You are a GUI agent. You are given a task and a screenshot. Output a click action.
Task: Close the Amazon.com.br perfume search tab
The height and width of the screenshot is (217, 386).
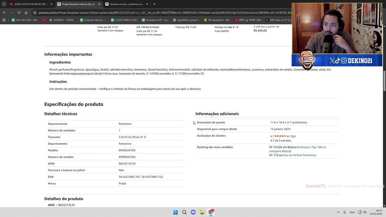coord(147,4)
